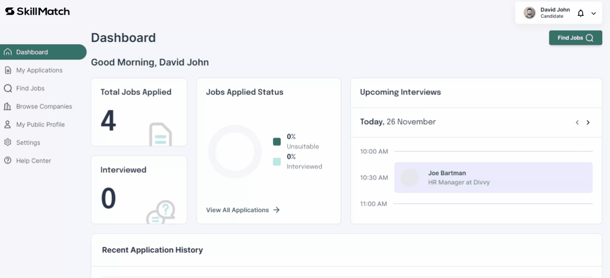Click the arrow after View All Applications
This screenshot has height=278, width=610.
point(277,210)
